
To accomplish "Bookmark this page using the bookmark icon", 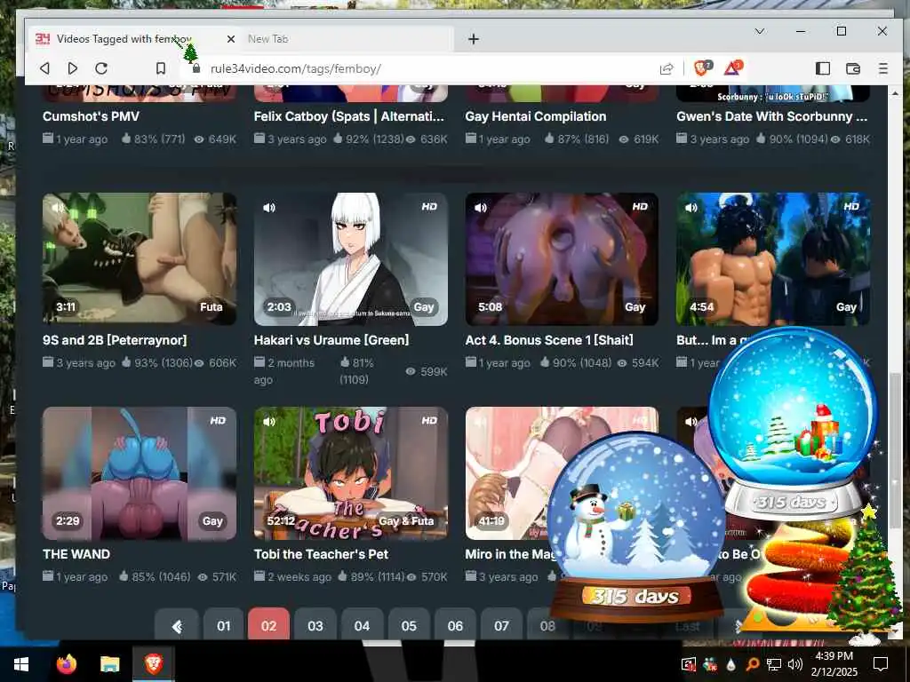I will pyautogui.click(x=161, y=68).
